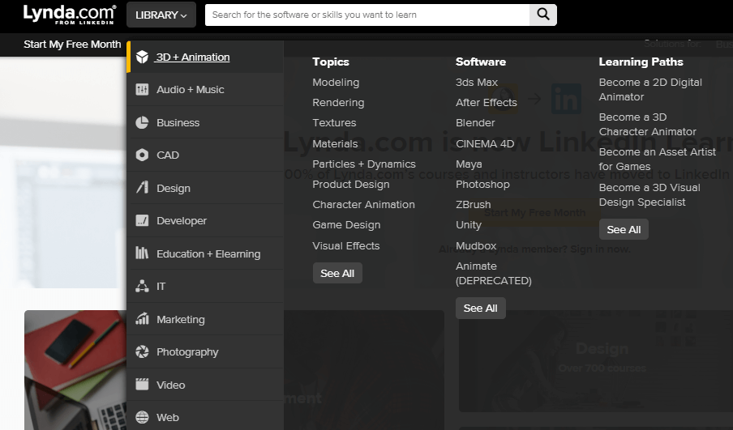
Task: Click the Developer code icon
Action: point(142,220)
